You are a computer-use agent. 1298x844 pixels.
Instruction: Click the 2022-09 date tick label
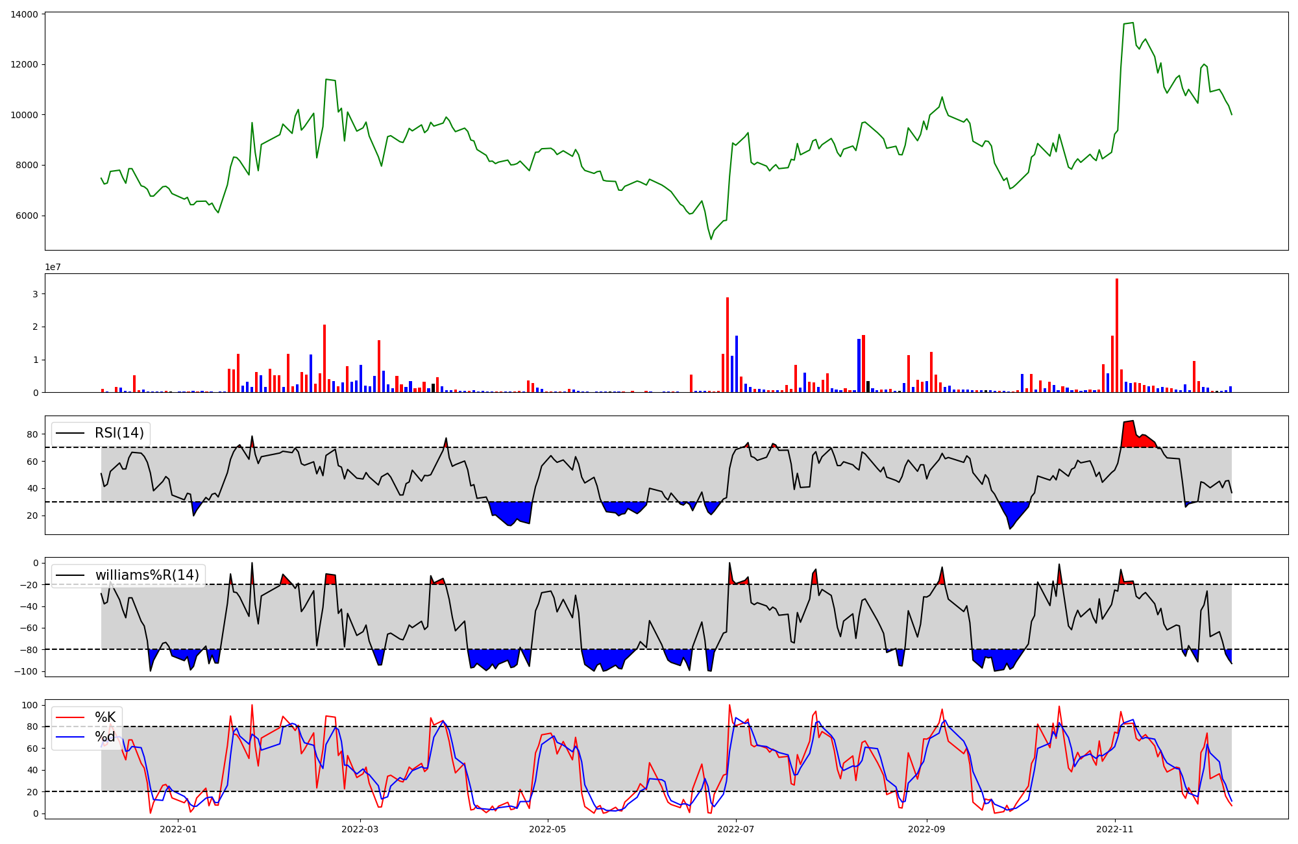point(926,829)
